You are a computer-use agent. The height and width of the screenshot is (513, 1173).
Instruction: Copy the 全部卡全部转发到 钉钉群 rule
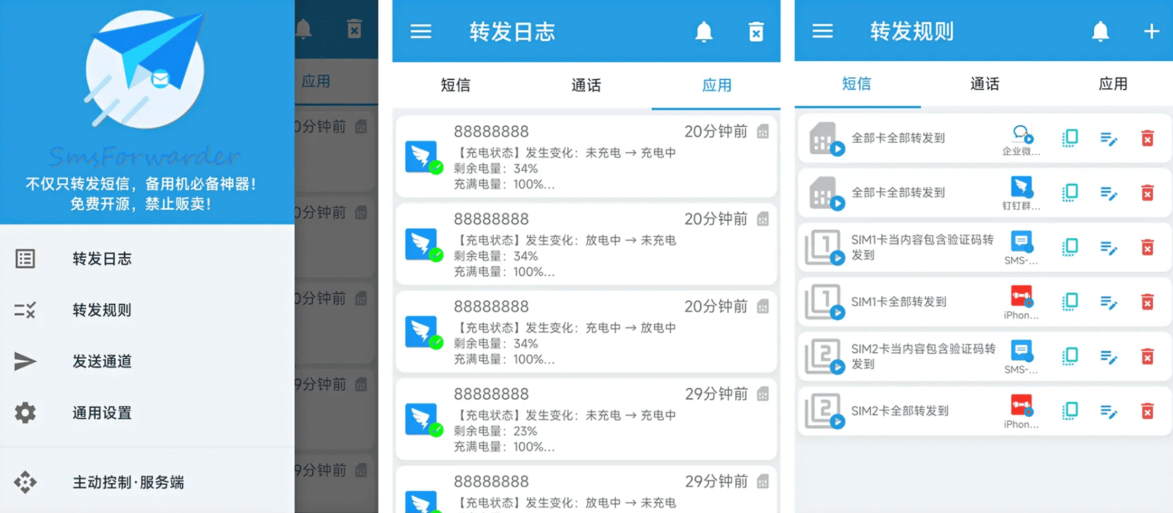point(1069,193)
